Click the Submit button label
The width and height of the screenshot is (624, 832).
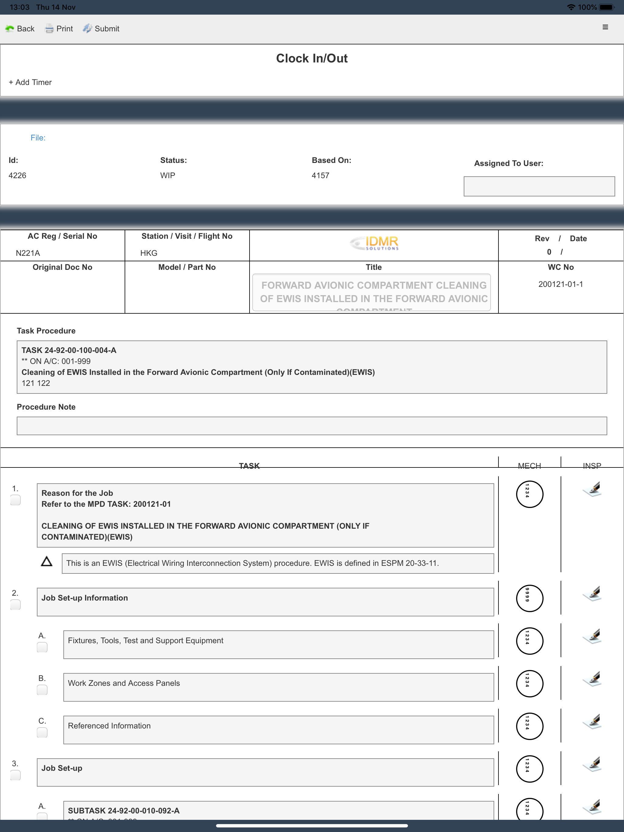[x=107, y=29]
